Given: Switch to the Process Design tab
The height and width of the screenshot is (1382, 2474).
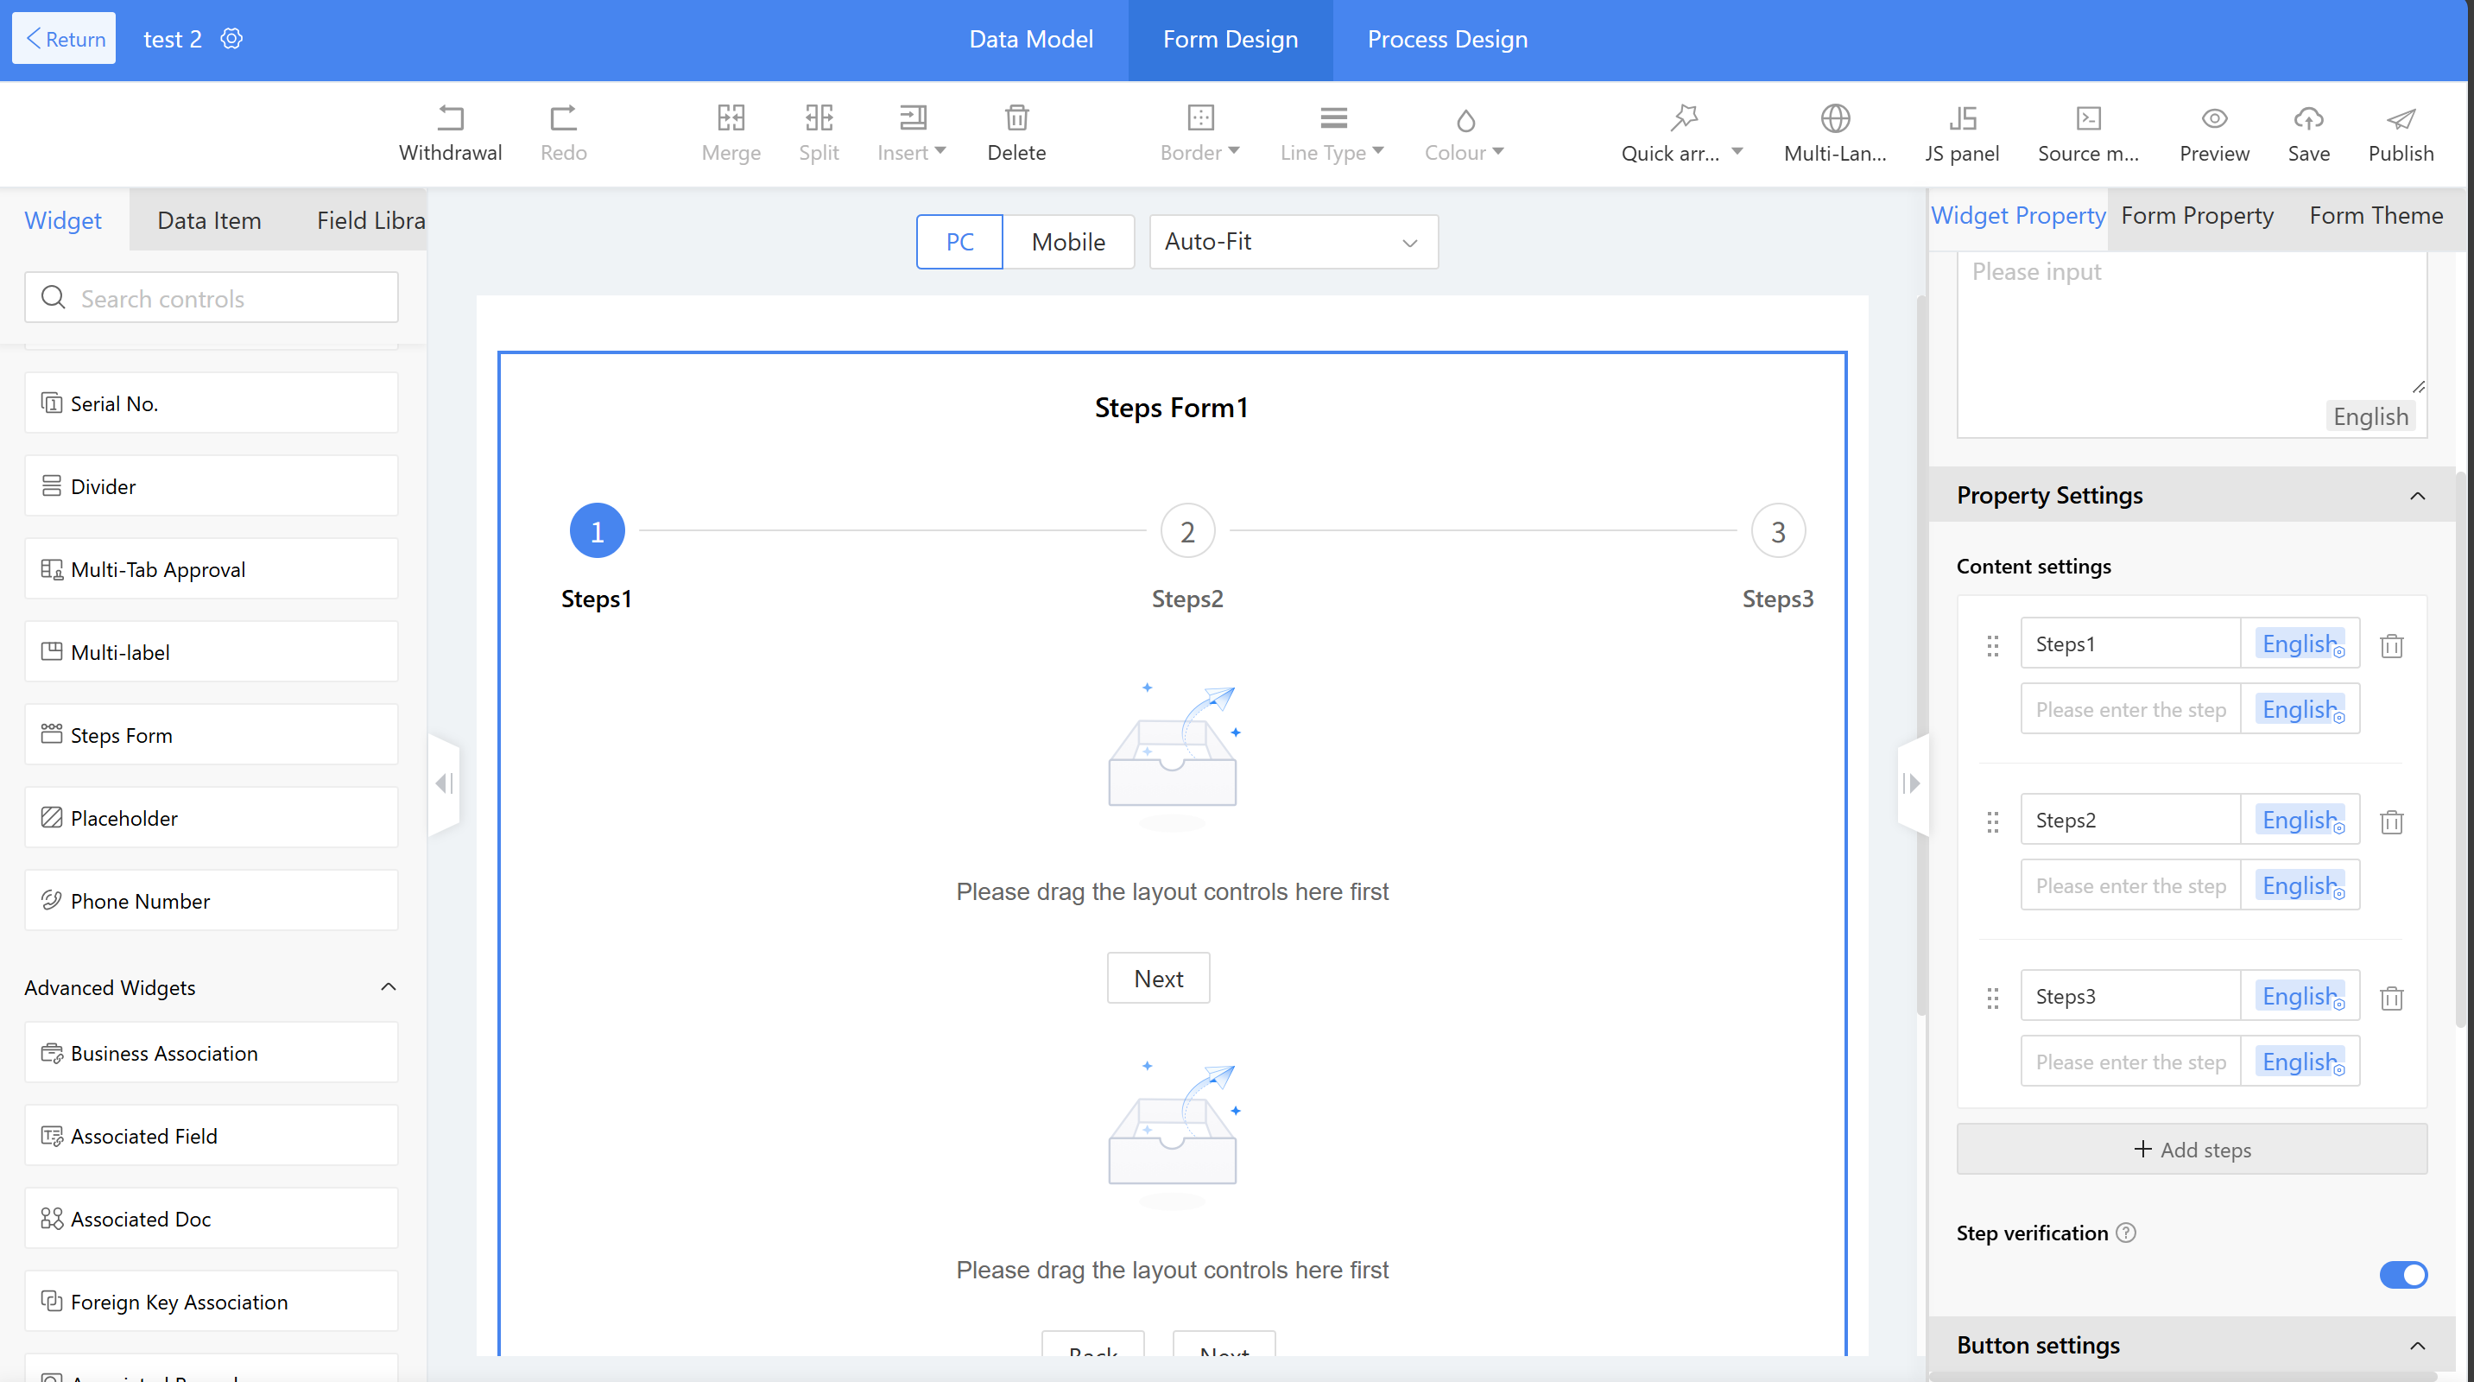Looking at the screenshot, I should click(1447, 40).
